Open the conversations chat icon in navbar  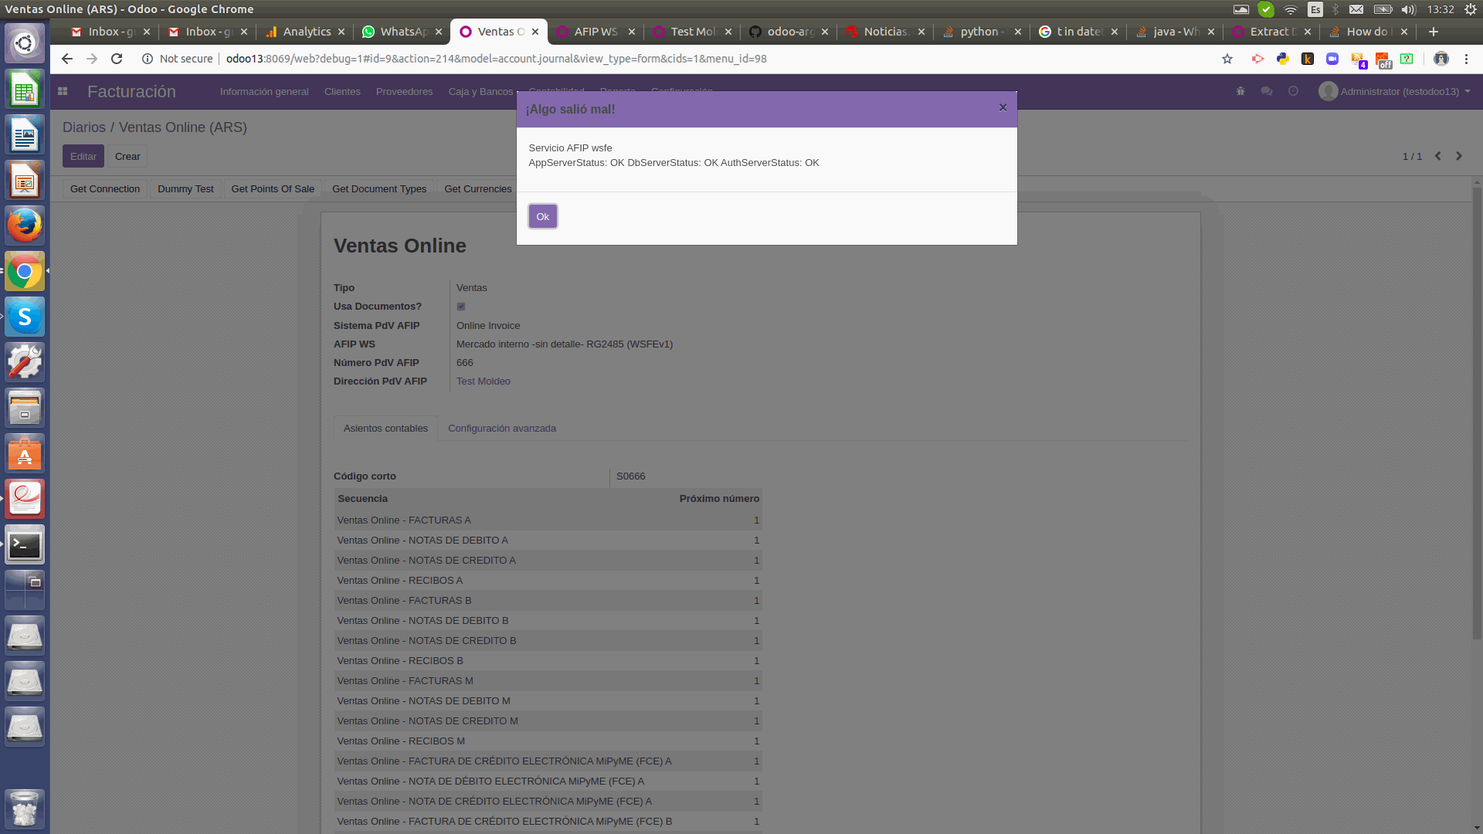tap(1267, 91)
